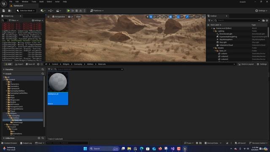This screenshot has height=152, width=270.
Task: Open the File menu
Action: (x=11, y=2)
